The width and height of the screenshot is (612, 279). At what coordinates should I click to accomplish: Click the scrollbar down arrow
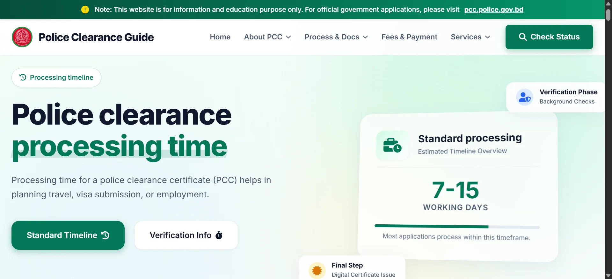[608, 276]
